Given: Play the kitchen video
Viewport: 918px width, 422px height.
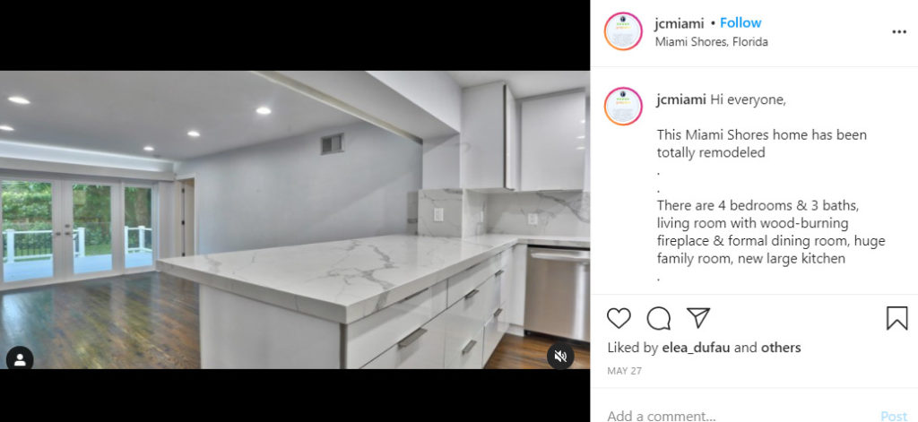Looking at the screenshot, I should [x=295, y=220].
